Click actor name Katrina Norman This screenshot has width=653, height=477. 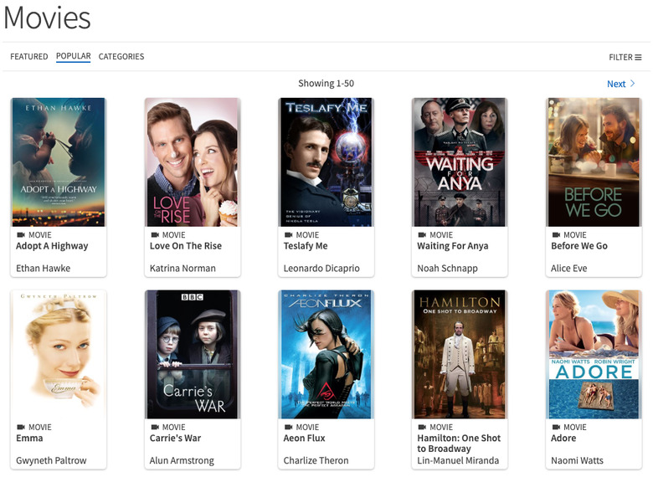183,269
